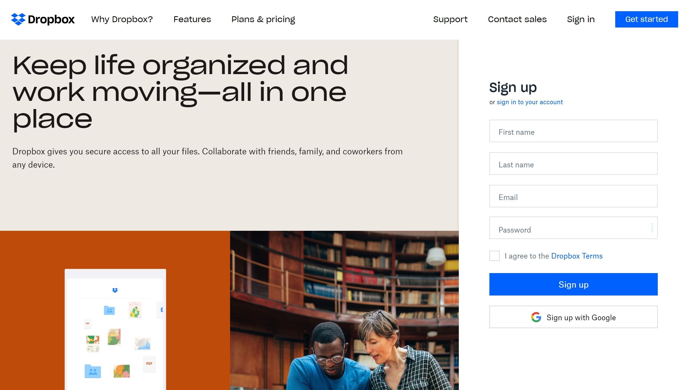Open the Support page link
683x390 pixels.
tap(450, 19)
